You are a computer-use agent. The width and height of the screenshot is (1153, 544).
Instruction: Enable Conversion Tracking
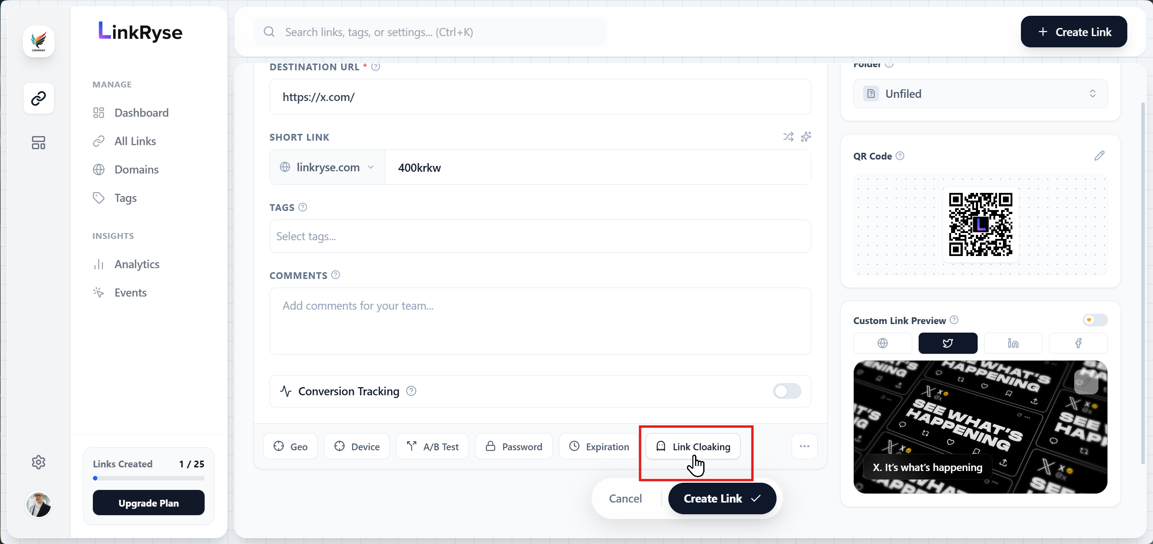(787, 391)
